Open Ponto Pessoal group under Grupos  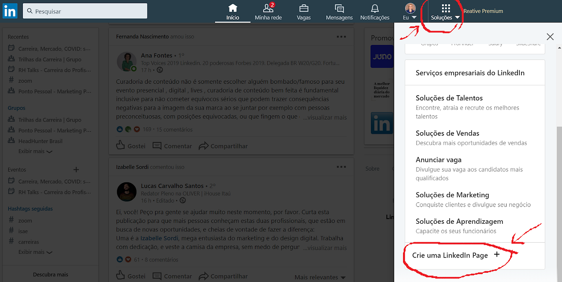[x=55, y=131]
